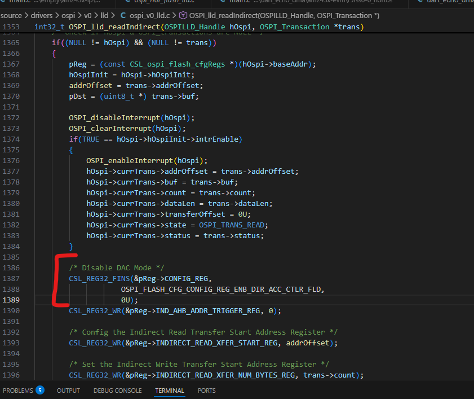Click 'ospi' breadcrumb segment
Screen dimensions: 474x399
tap(68, 15)
